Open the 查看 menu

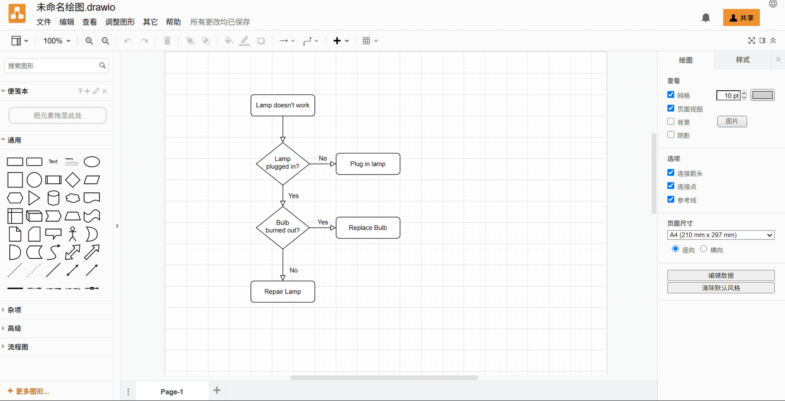(89, 22)
